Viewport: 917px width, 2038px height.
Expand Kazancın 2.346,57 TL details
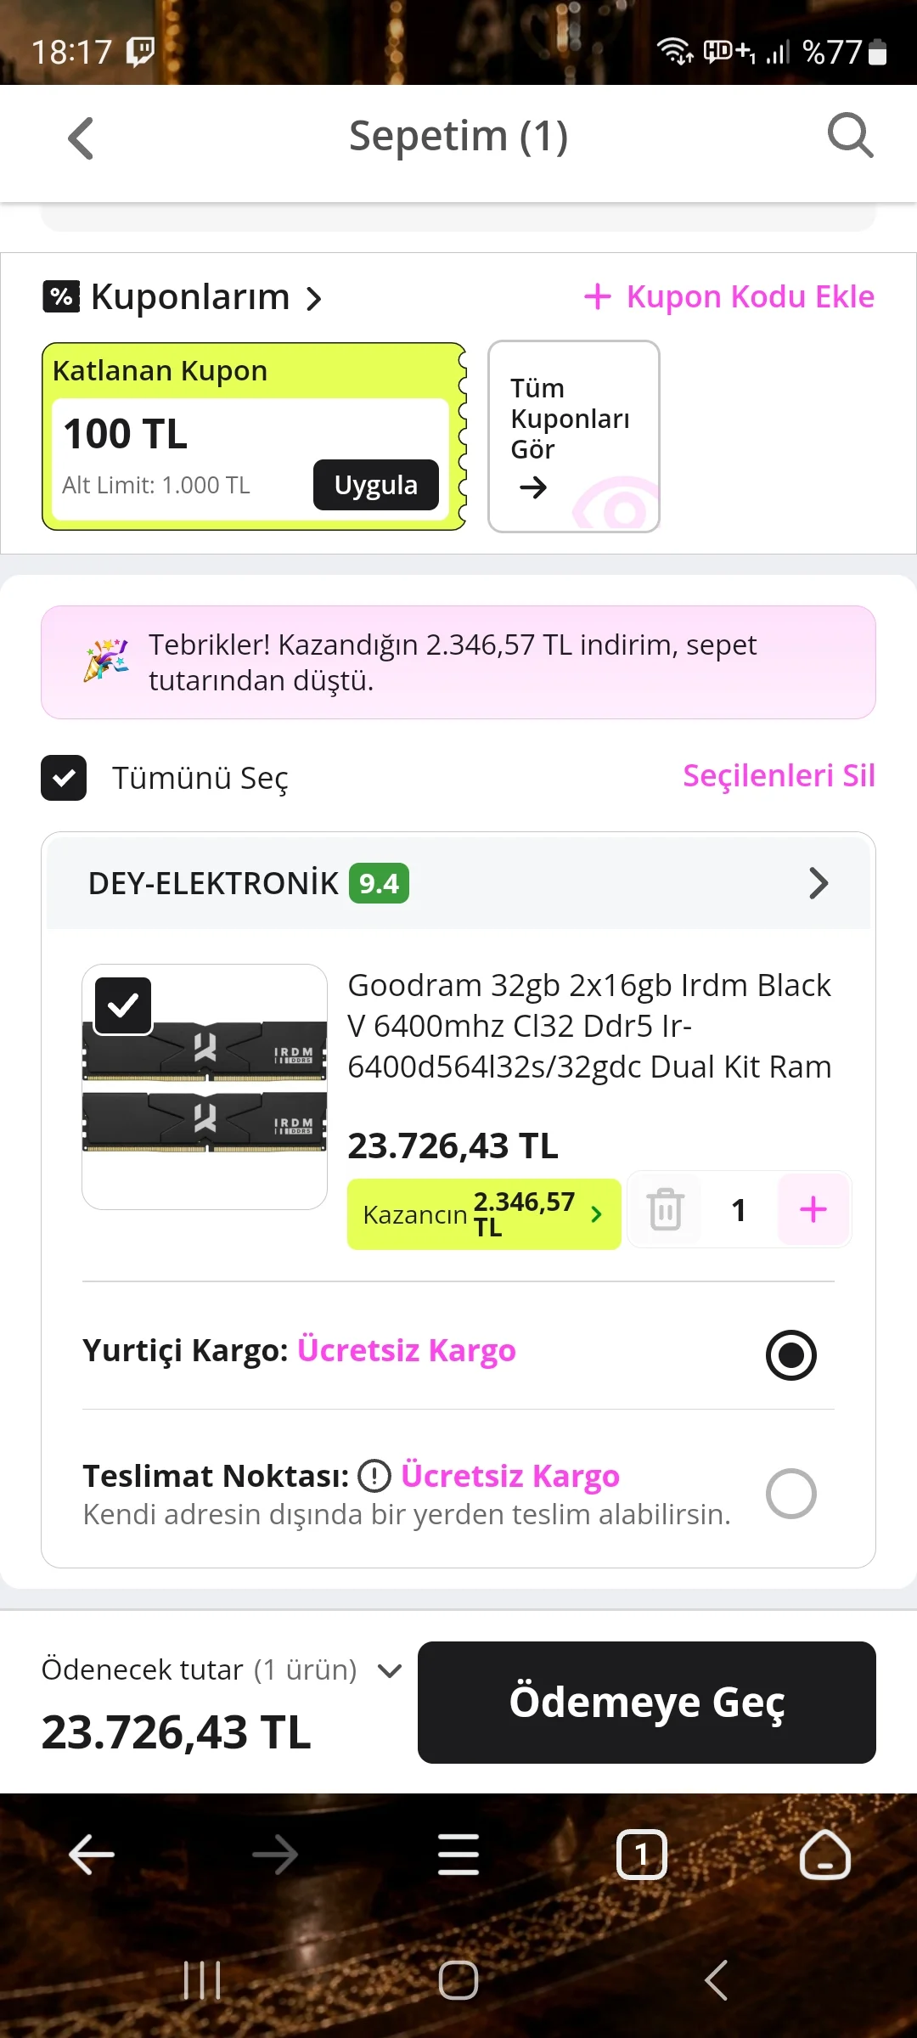(x=484, y=1214)
